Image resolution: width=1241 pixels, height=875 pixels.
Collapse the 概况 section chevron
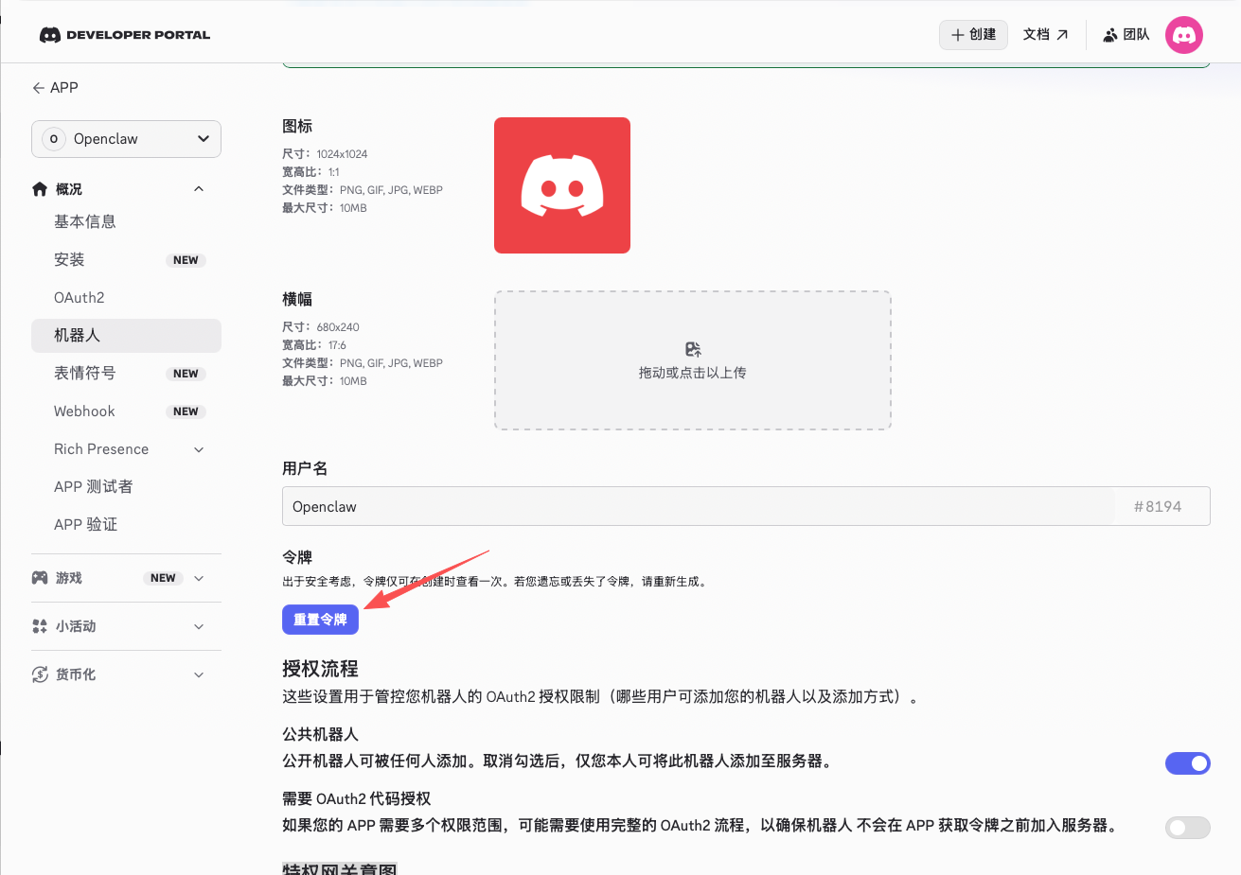click(199, 188)
